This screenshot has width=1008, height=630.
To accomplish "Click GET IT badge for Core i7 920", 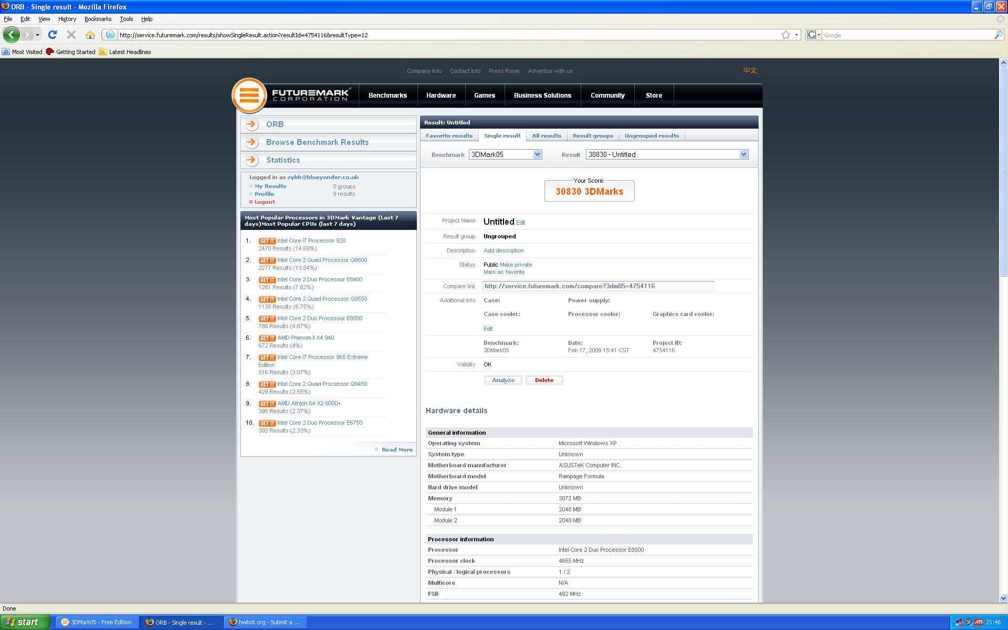I will point(267,241).
